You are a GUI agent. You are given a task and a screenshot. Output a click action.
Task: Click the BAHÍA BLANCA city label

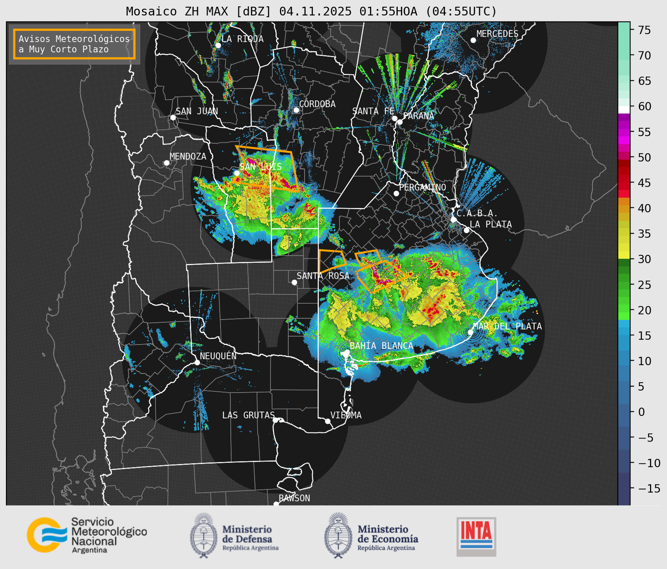point(381,346)
